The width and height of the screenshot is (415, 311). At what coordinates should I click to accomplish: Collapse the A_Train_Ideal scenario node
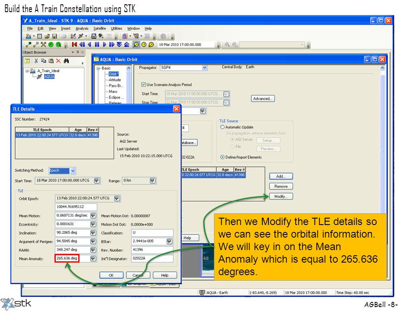click(x=27, y=71)
